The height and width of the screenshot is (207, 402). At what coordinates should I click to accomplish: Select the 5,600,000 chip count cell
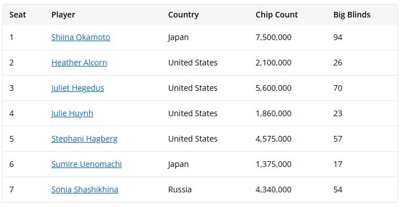click(x=274, y=88)
